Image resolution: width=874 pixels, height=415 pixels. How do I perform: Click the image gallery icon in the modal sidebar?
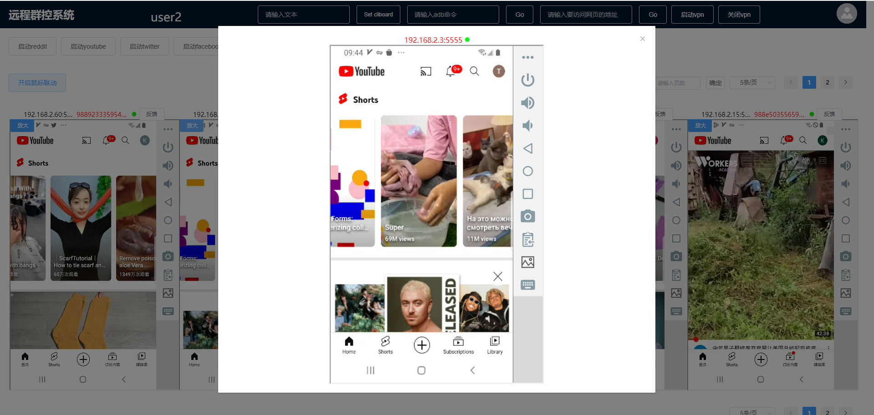(x=527, y=262)
